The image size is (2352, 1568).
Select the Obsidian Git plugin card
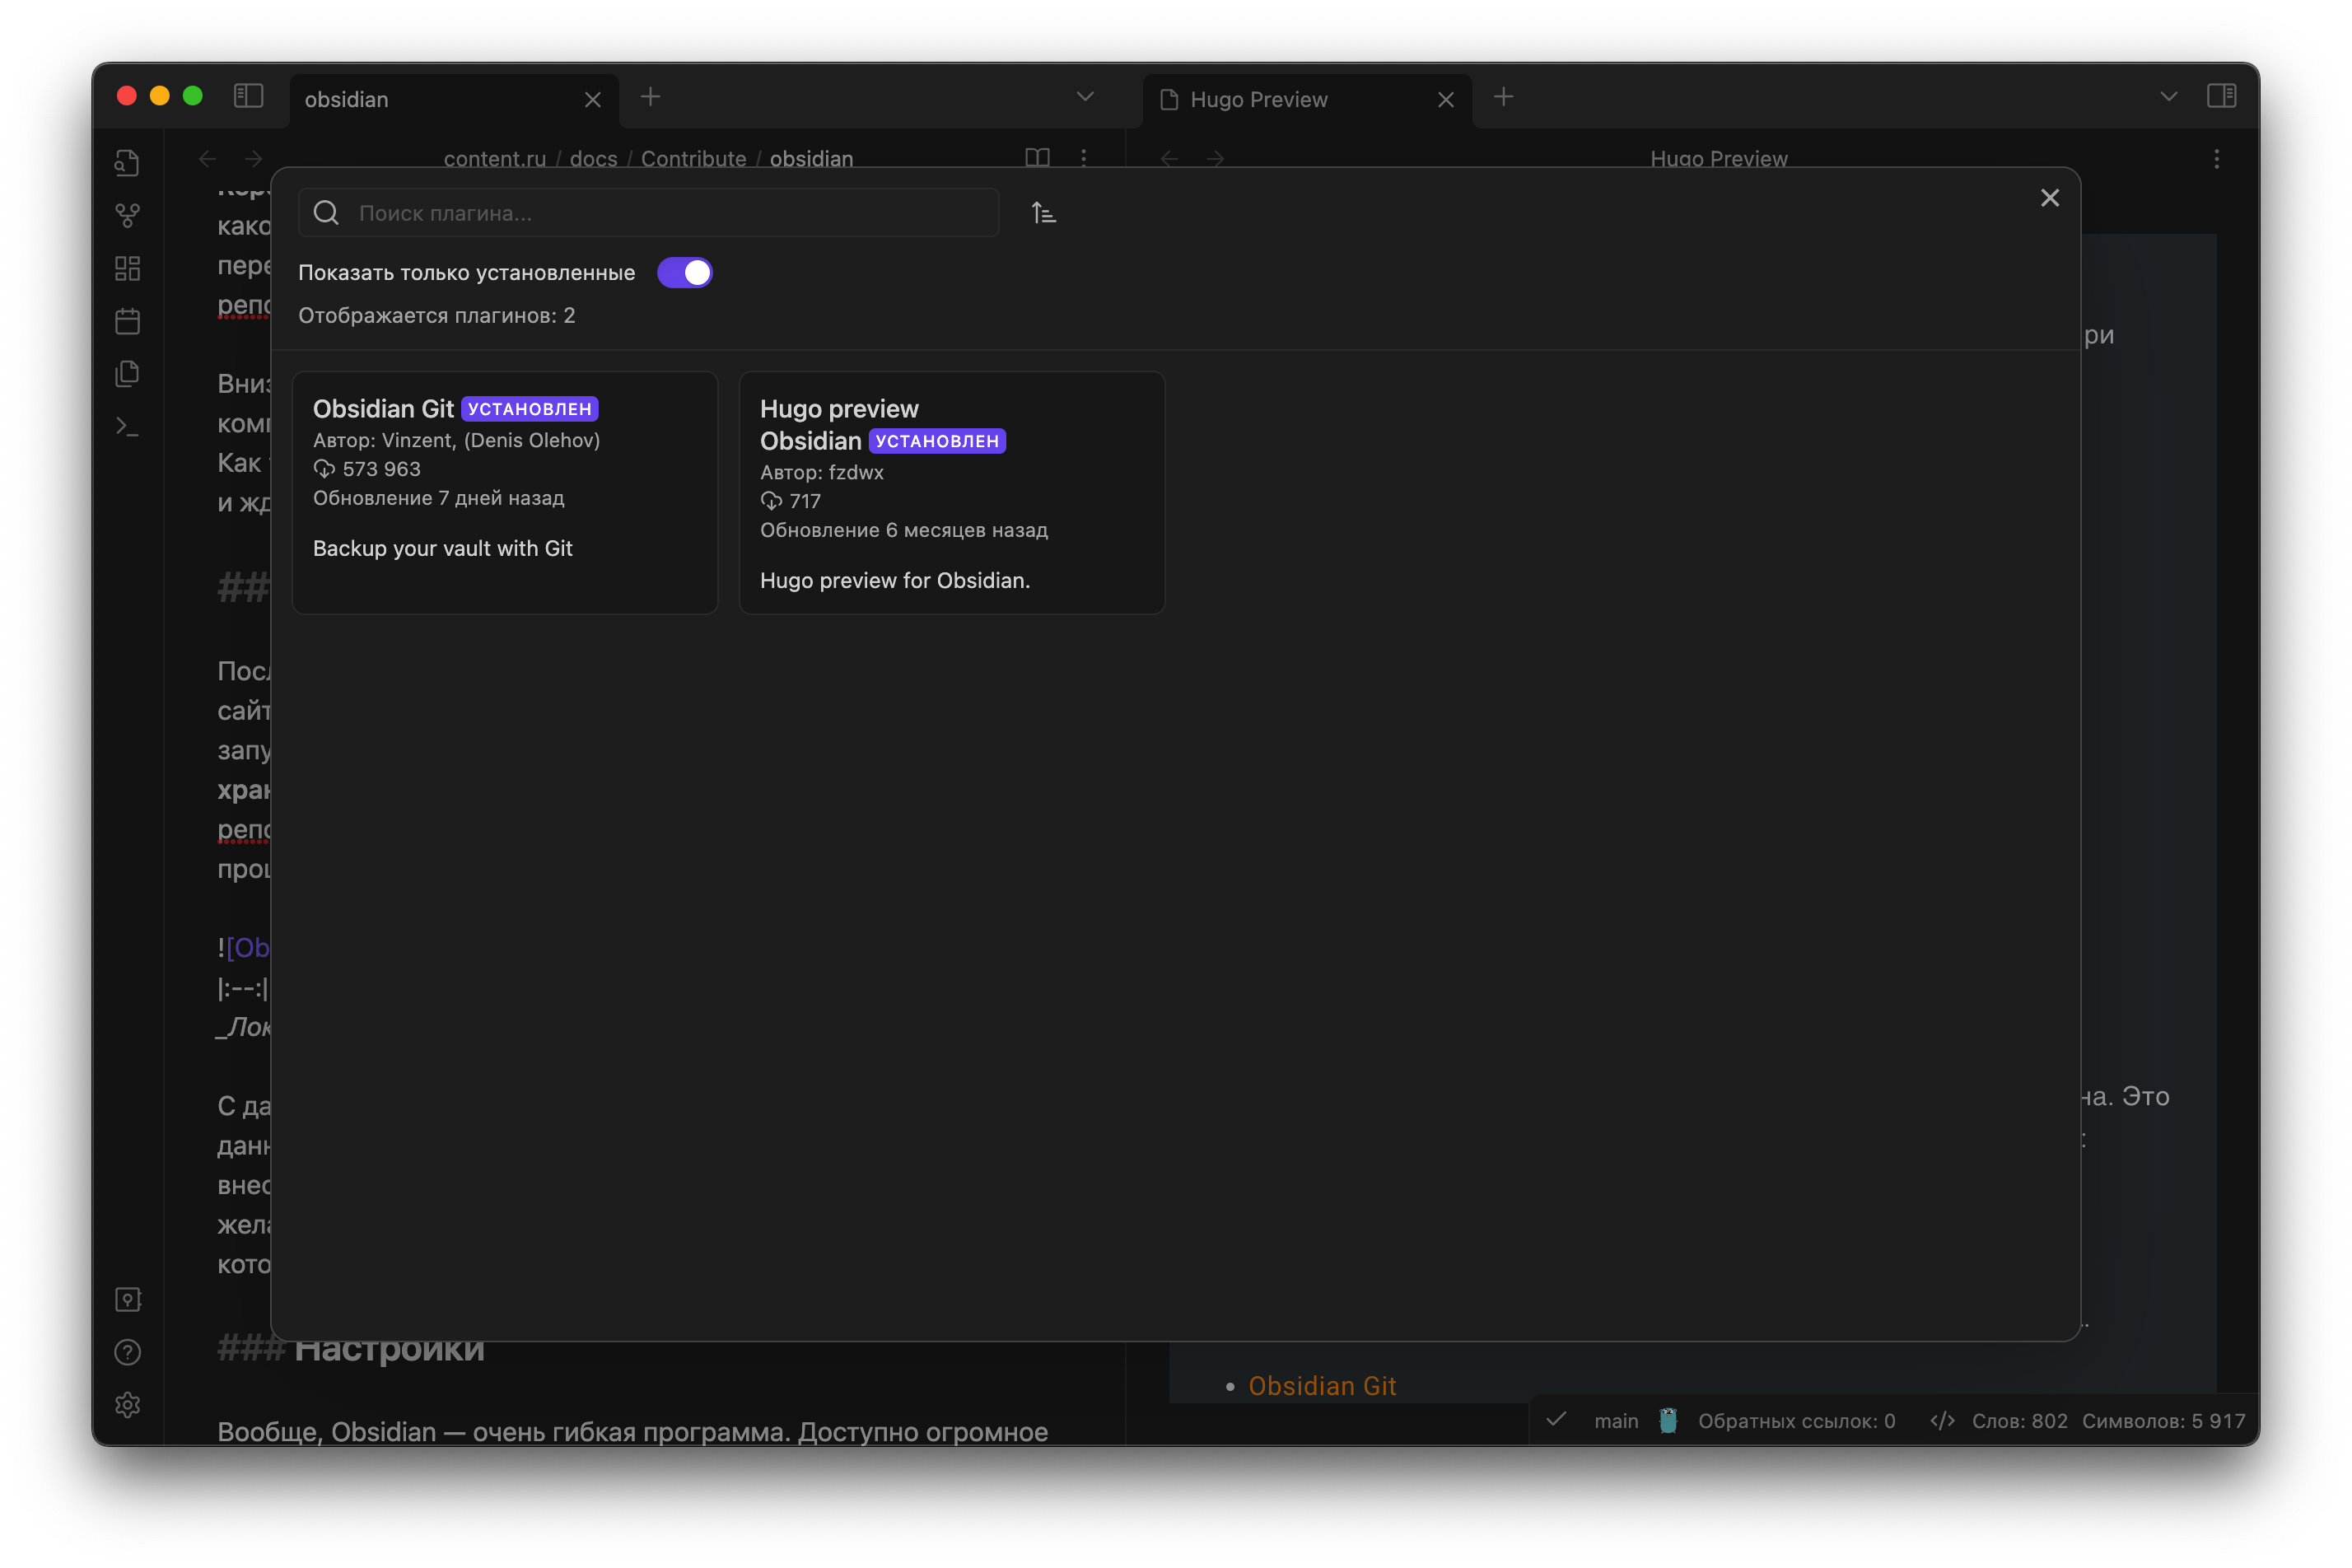pos(506,490)
